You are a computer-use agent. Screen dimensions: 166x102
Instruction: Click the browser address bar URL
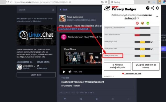[42, 2]
